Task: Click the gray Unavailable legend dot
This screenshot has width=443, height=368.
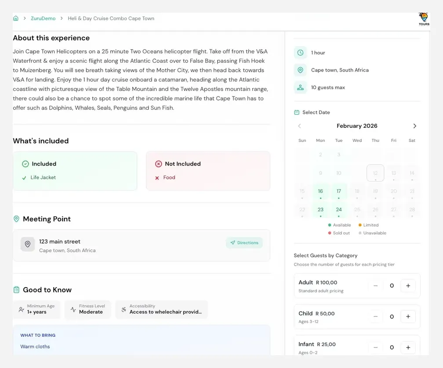Action: [360, 233]
